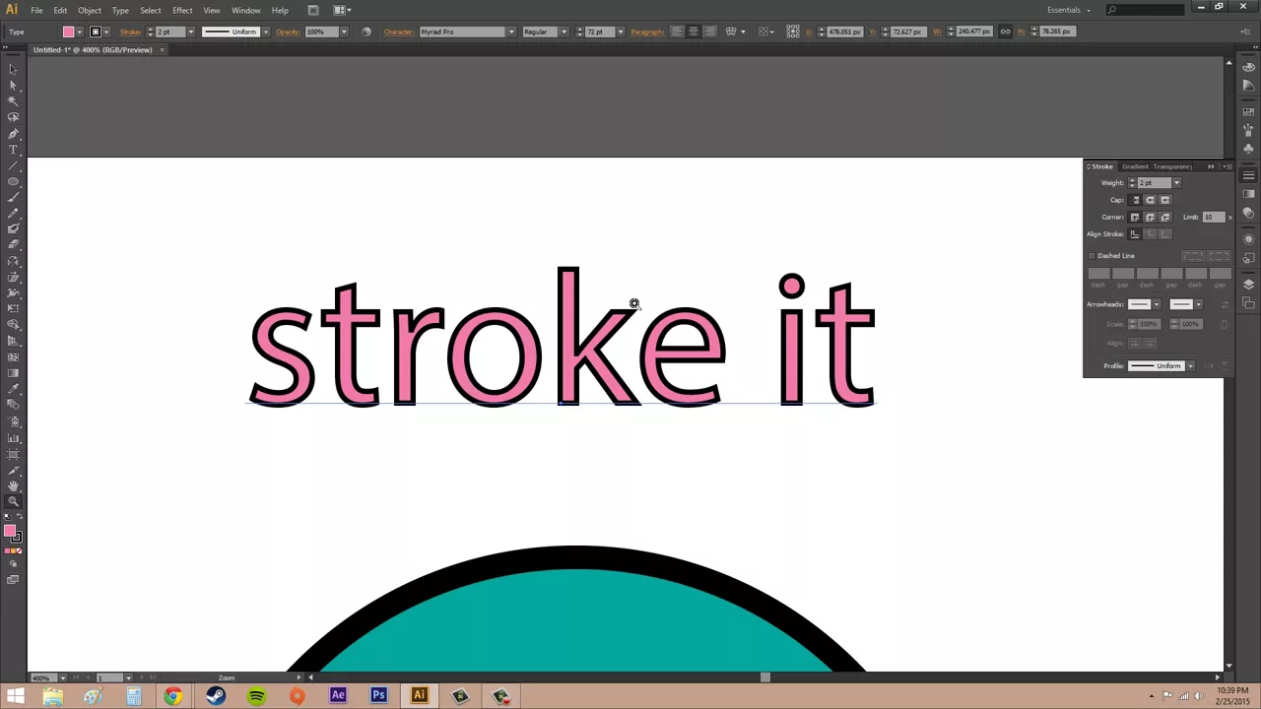Screen dimensions: 1261x709
Task: Open the Appearance panel icon in dock
Action: [1248, 239]
